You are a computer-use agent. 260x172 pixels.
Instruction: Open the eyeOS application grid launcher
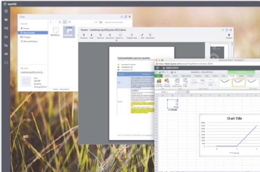pos(6,11)
